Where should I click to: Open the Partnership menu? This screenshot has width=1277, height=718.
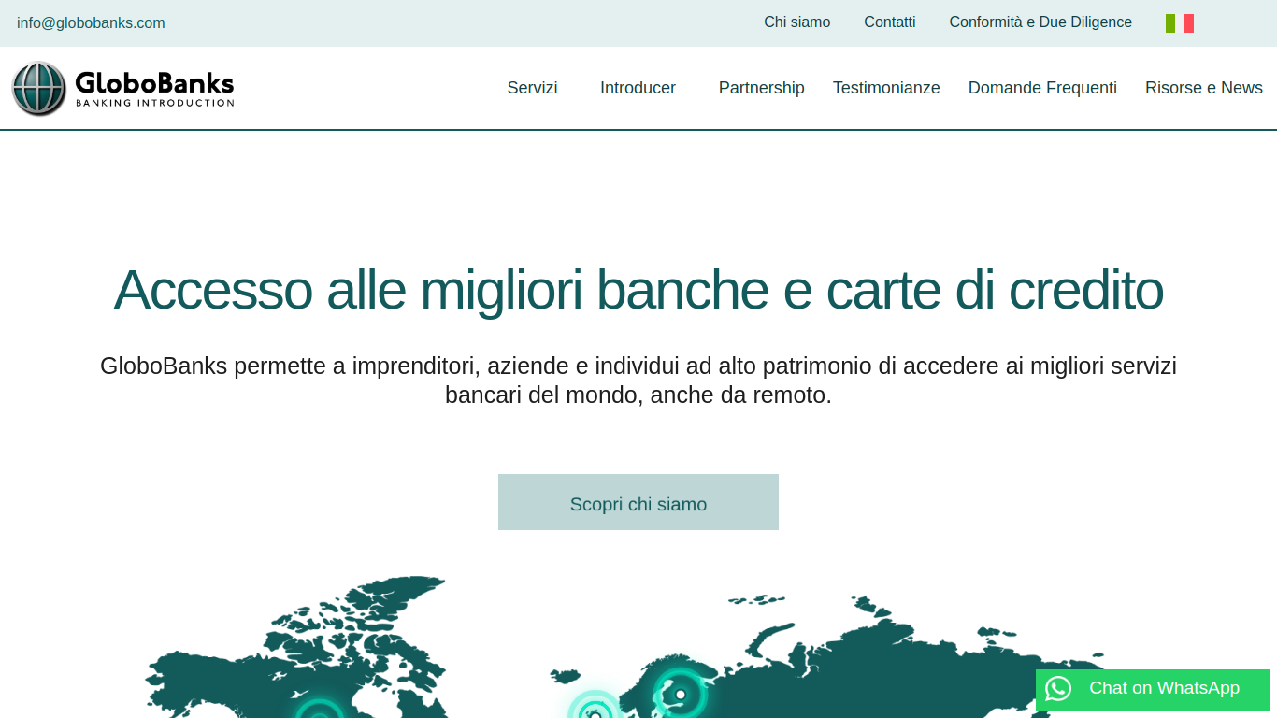pyautogui.click(x=761, y=88)
